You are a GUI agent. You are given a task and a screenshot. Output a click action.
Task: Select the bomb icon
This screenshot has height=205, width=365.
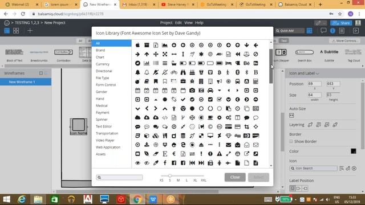click(x=137, y=81)
